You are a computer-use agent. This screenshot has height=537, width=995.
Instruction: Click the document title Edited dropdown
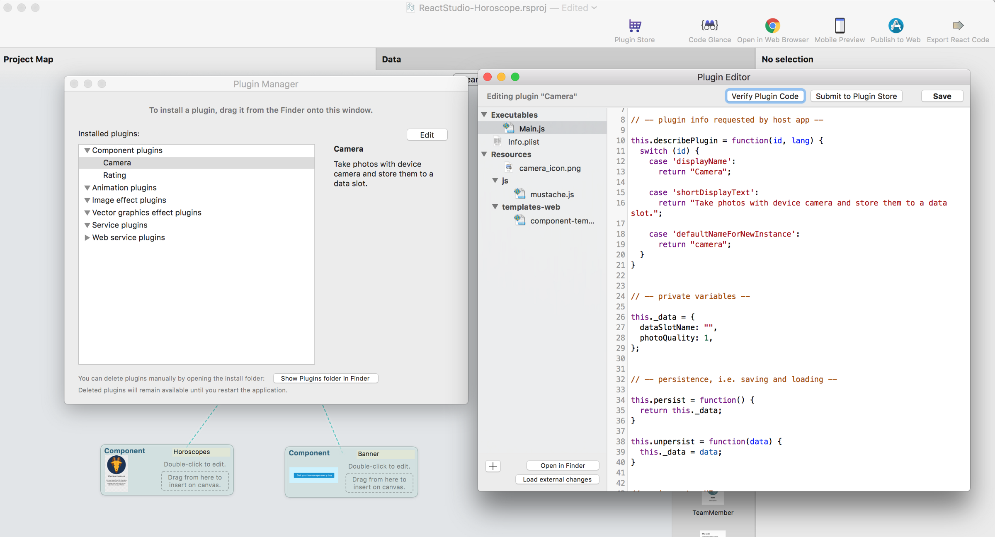[x=594, y=8]
